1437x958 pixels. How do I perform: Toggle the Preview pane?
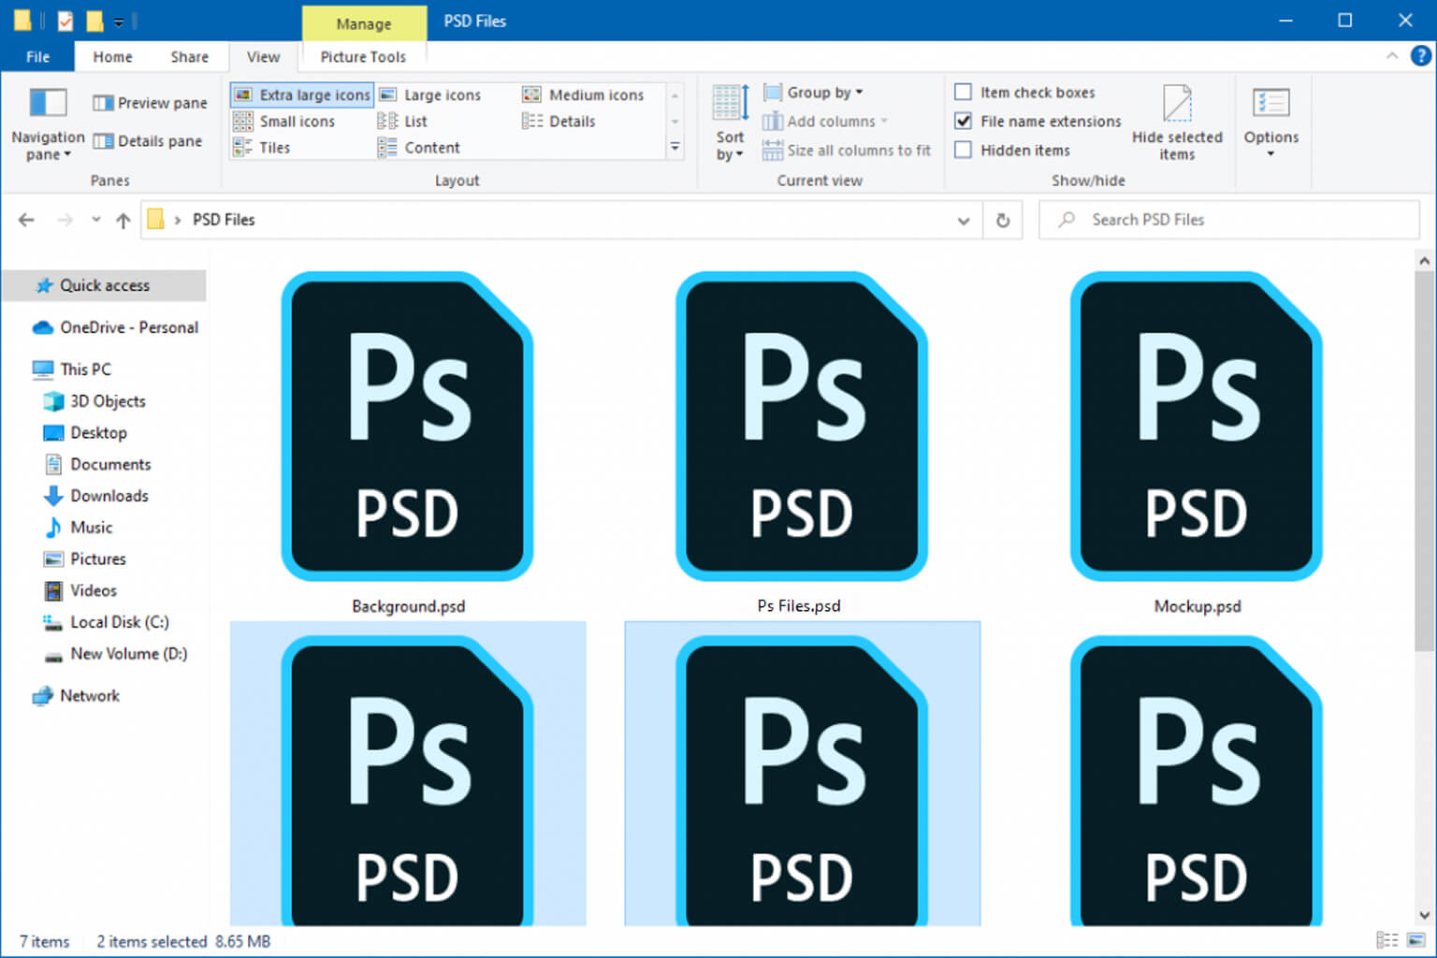click(x=149, y=103)
